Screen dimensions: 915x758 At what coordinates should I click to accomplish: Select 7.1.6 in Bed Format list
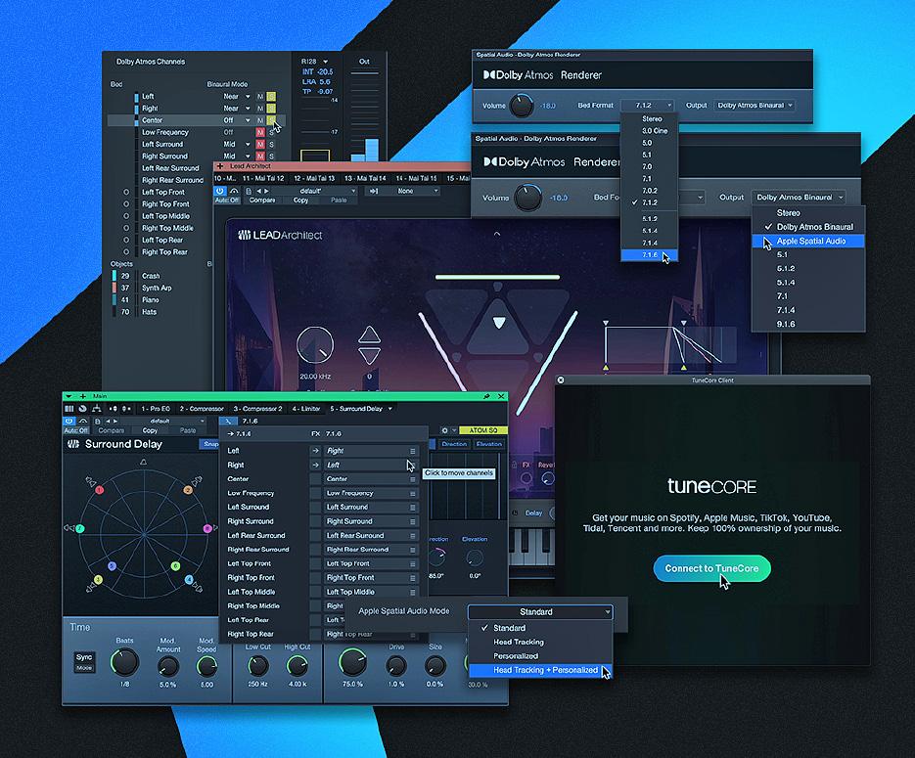[649, 255]
